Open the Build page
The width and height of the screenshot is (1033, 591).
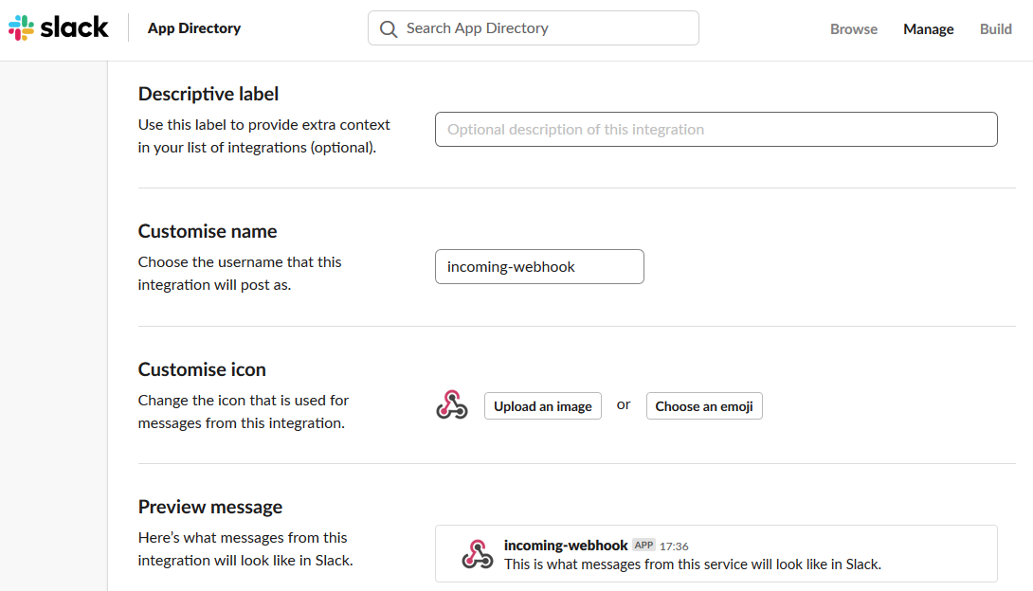tap(995, 29)
